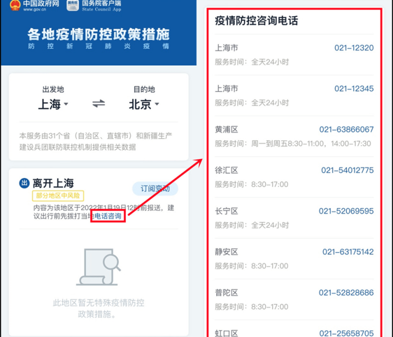Screen dimensions: 393x337
Task: Click the empty document search illustration
Action: click(98, 267)
